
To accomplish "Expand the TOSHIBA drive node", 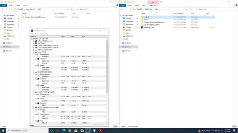I will coord(34,50).
